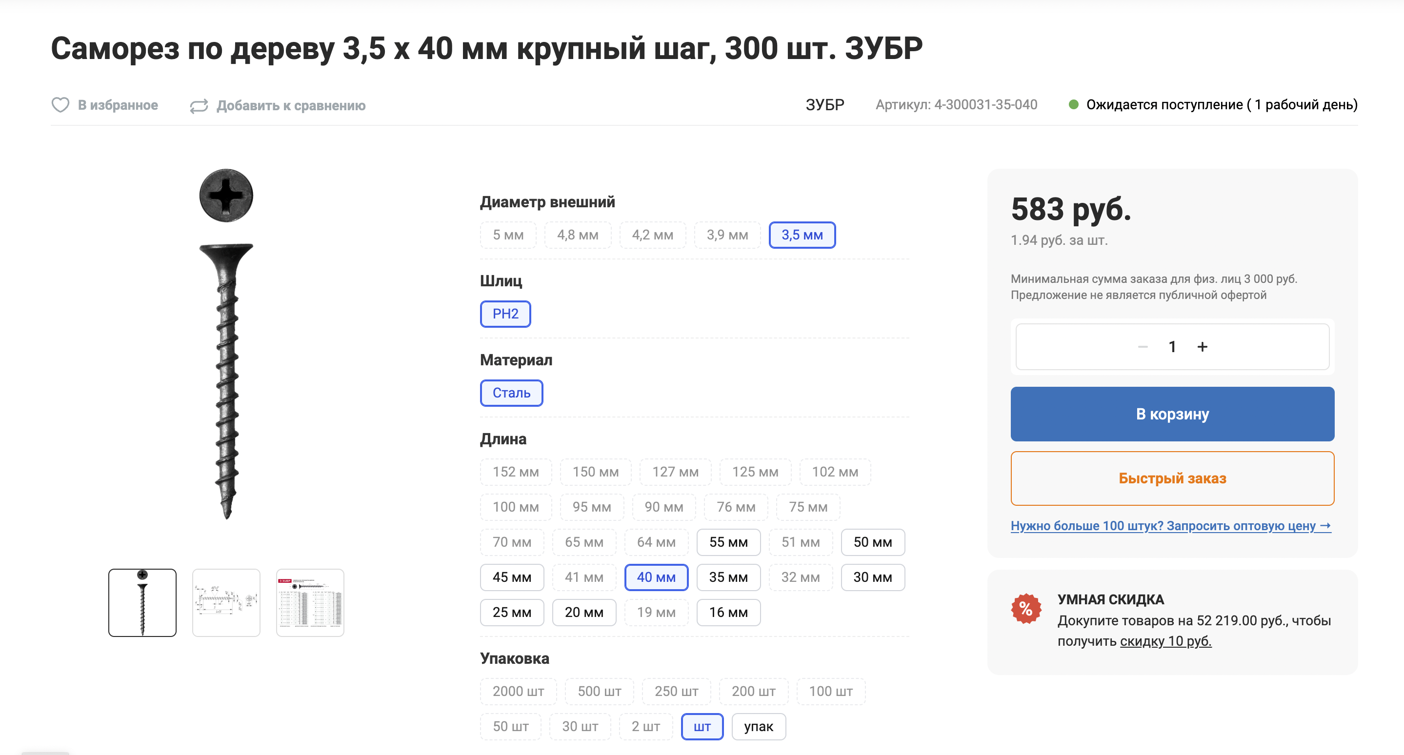The width and height of the screenshot is (1404, 755).
Task: Choose length 70 мм
Action: pos(512,542)
